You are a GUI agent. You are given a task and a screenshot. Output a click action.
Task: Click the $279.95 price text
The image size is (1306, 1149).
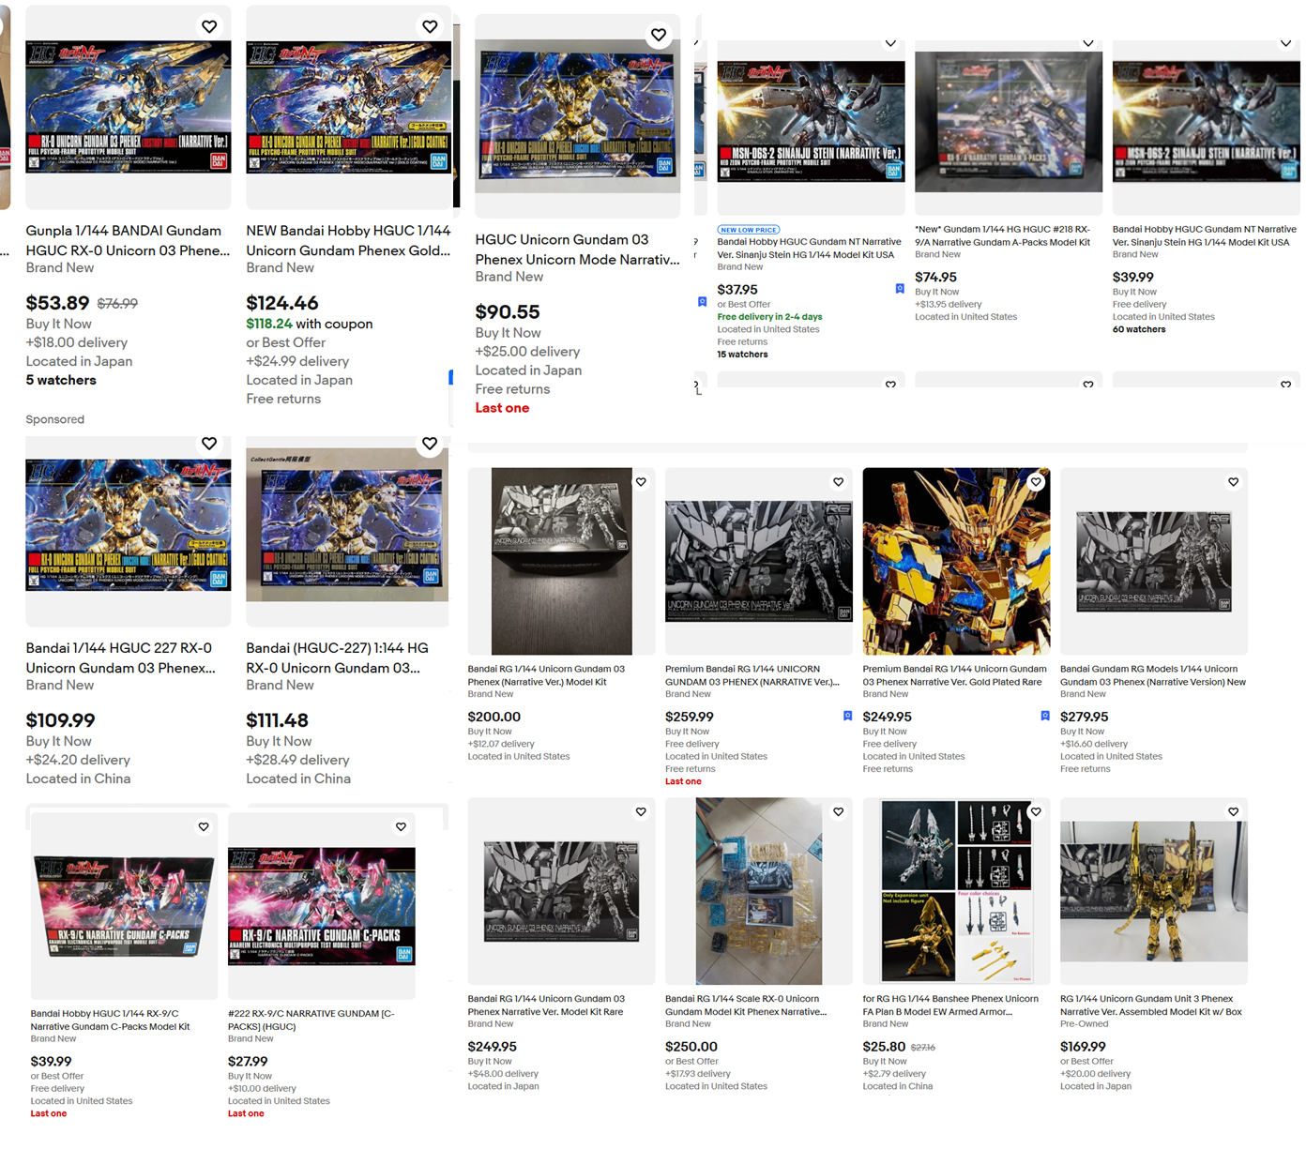1085,717
